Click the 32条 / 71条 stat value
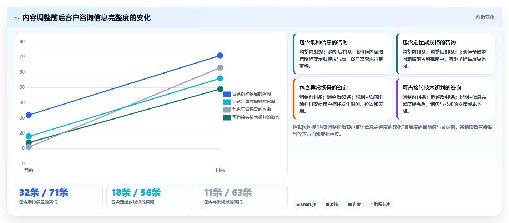This screenshot has height=223, width=509. tap(44, 192)
